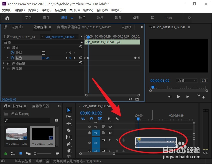Viewport: 212px width, 164px height.
Task: Select the landscape video thumbnail in project
Action: click(17, 134)
